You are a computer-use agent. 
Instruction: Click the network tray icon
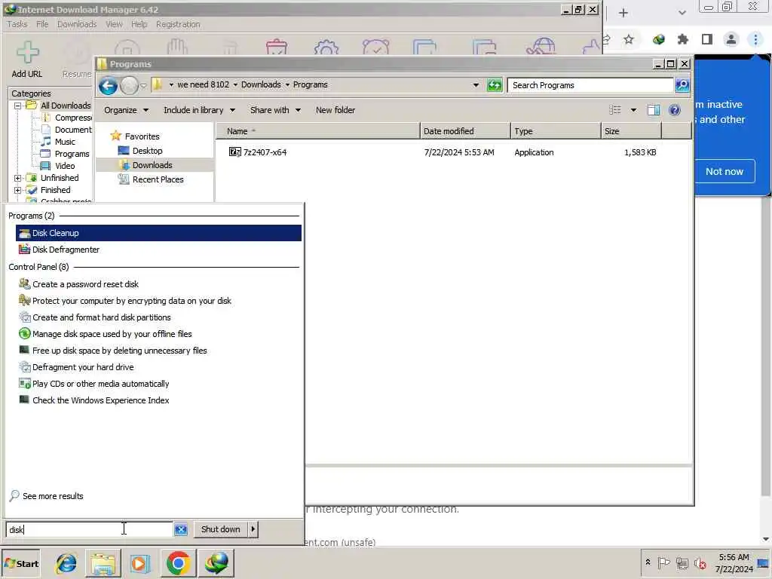[682, 562]
